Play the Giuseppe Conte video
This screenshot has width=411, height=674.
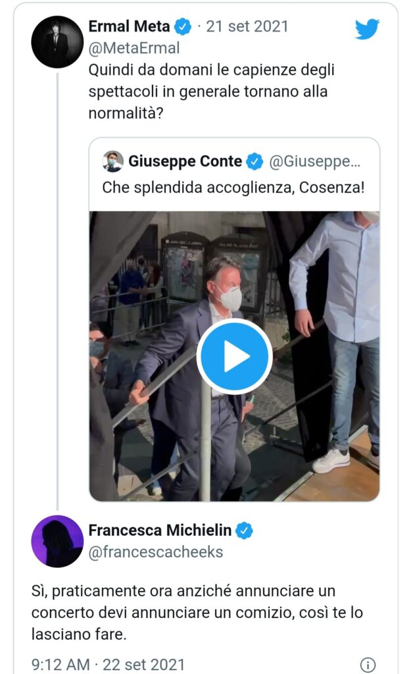(234, 356)
